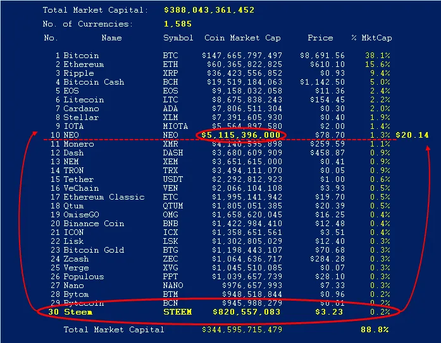The width and height of the screenshot is (441, 343).
Task: Click the PPT symbol cell
Action: coord(170,277)
